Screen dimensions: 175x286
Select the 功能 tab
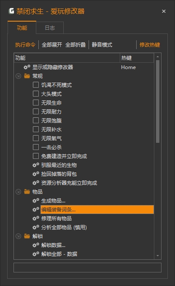tap(22, 28)
